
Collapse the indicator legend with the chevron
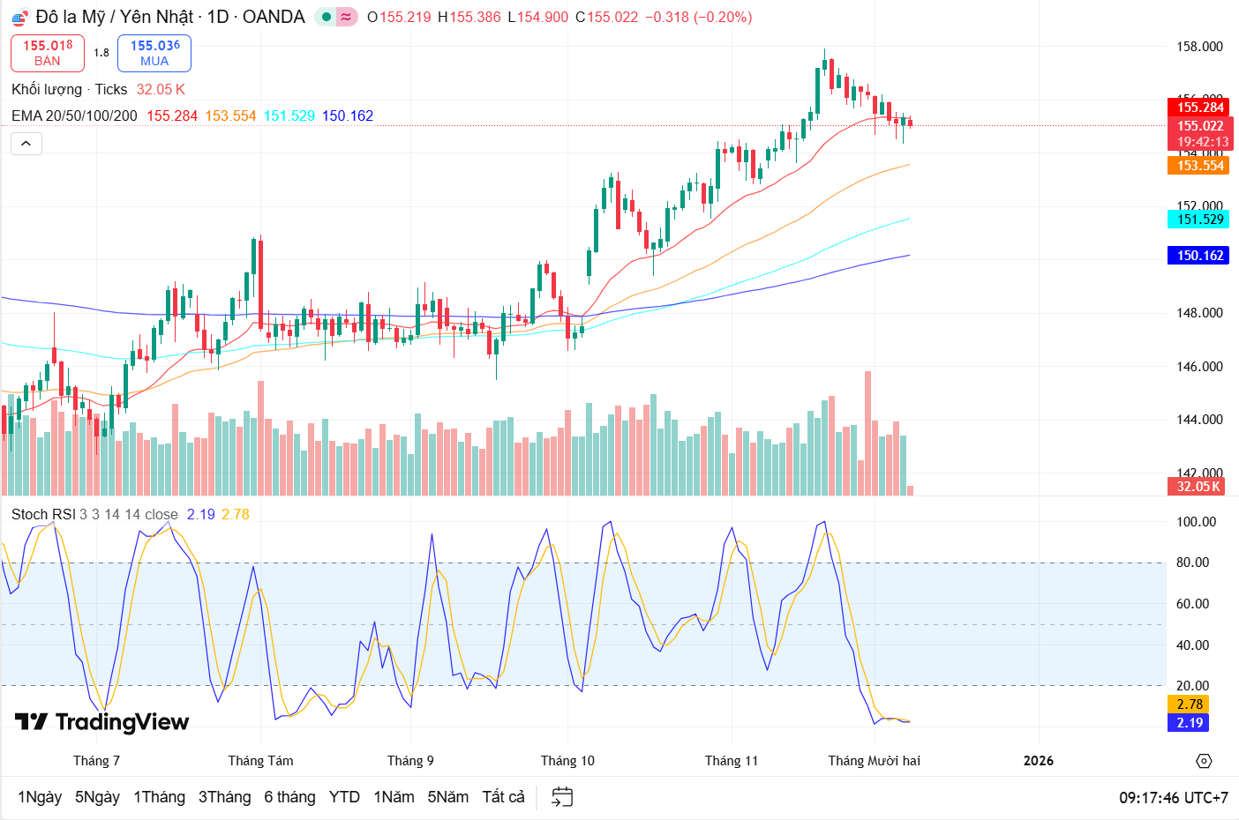pos(26,143)
